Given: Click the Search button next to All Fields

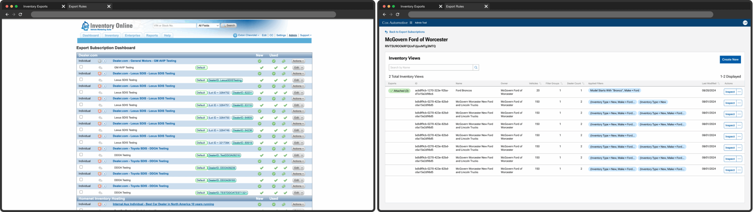Looking at the screenshot, I should 229,26.
